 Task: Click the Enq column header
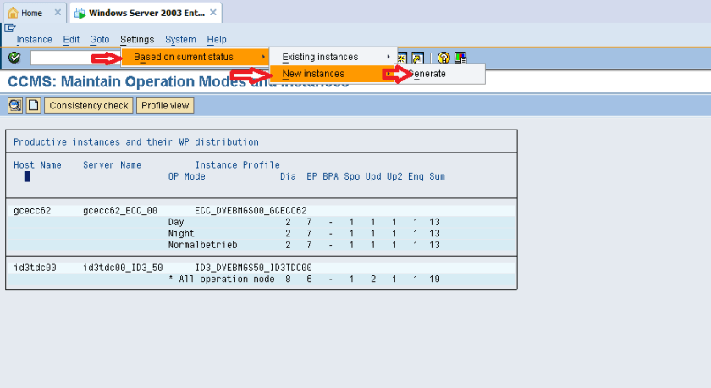pyautogui.click(x=416, y=176)
